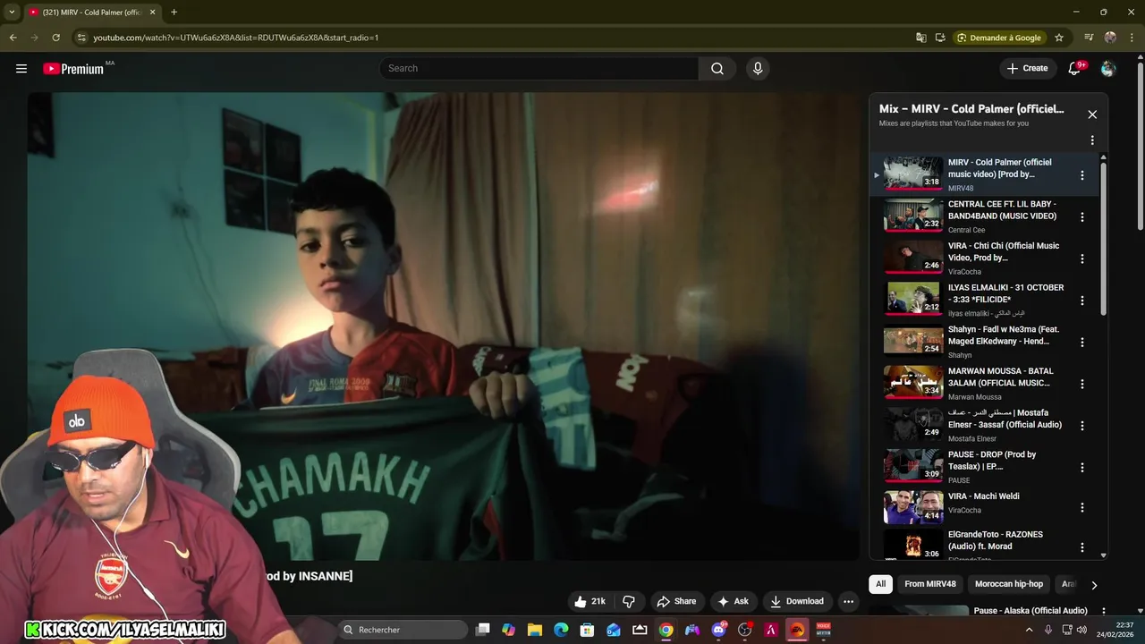Viewport: 1145px width, 644px height.
Task: Focus the YouTube search box
Action: point(539,69)
